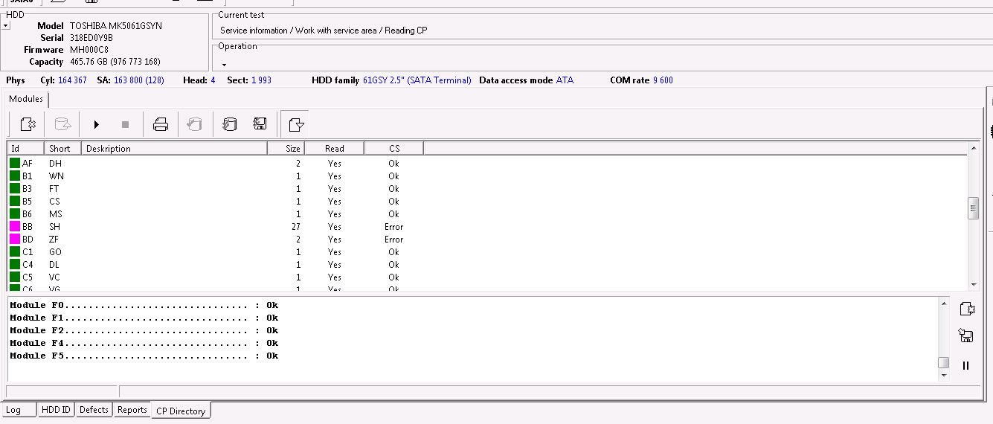Click the log panel scrollbar down arrow
This screenshot has height=424, width=993.
pos(943,376)
